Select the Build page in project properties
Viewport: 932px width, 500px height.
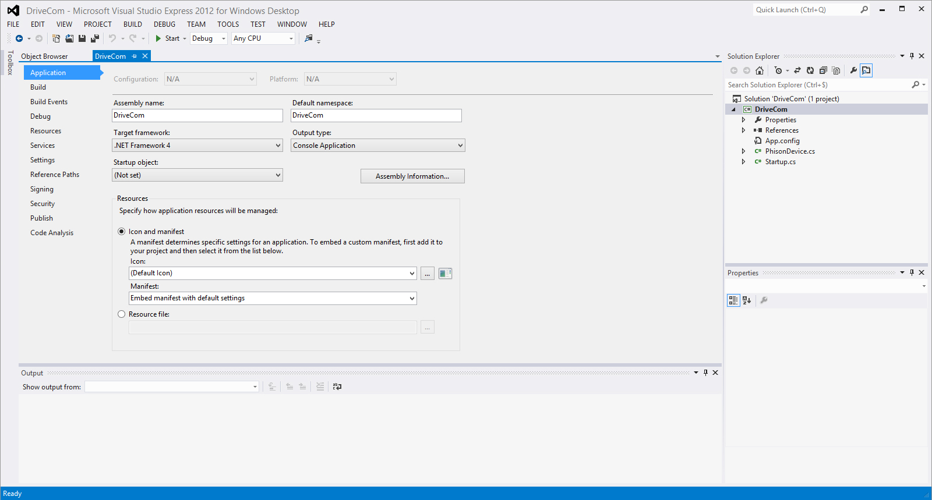pos(38,87)
